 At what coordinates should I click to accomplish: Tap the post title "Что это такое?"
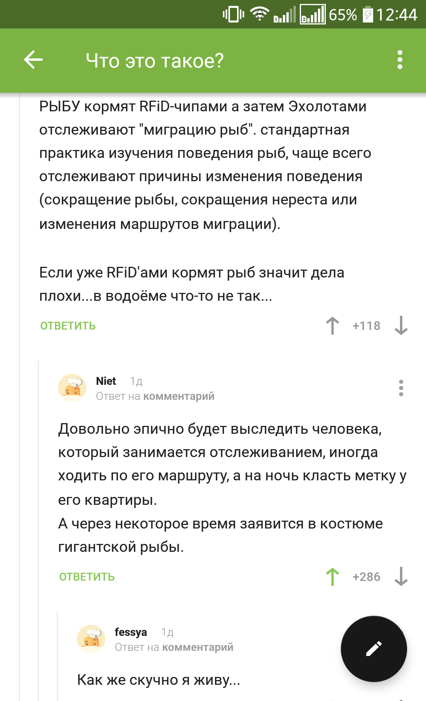tap(155, 61)
